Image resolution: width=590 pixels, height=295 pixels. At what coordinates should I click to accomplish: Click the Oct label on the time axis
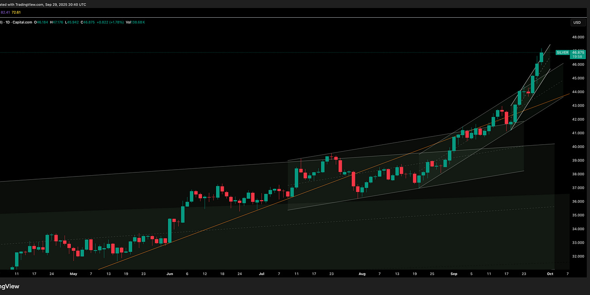pyautogui.click(x=551, y=274)
